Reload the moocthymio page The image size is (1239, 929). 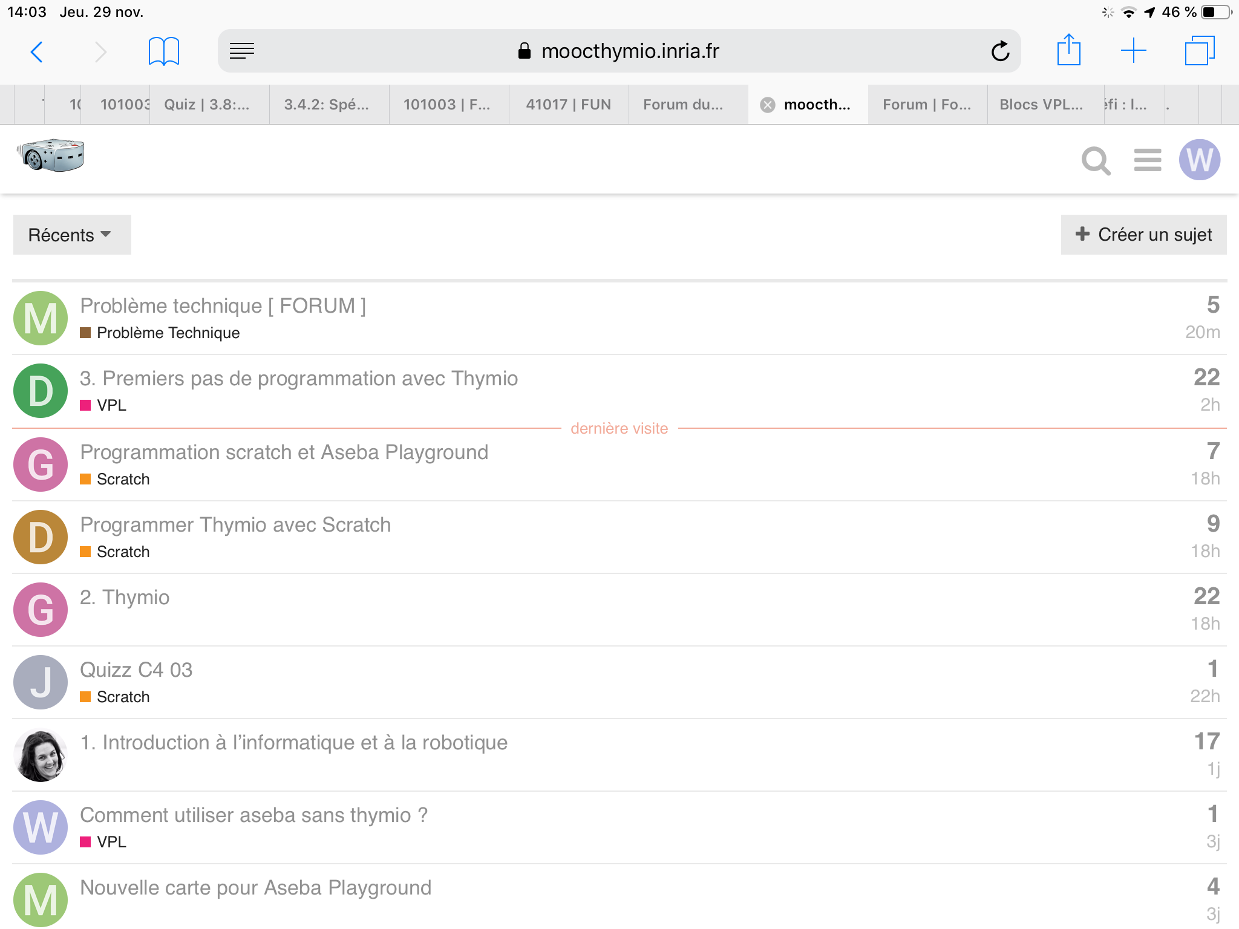click(1000, 51)
